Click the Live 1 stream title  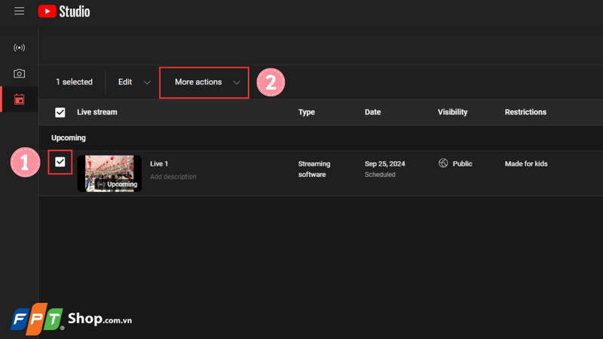(x=159, y=163)
